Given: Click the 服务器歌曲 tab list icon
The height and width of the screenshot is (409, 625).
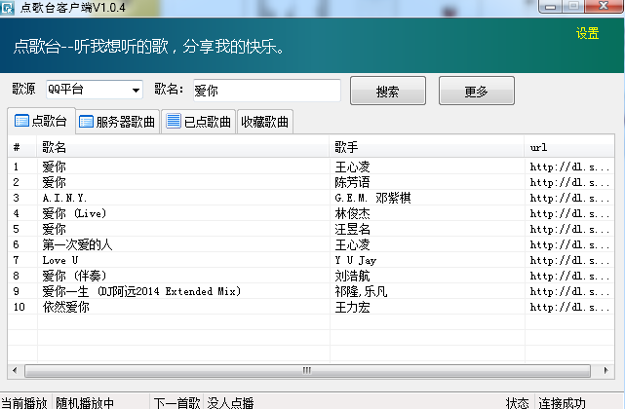Looking at the screenshot, I should pyautogui.click(x=86, y=122).
